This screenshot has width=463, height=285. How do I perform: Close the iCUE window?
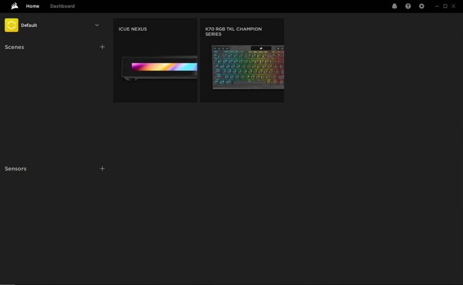coord(454,6)
